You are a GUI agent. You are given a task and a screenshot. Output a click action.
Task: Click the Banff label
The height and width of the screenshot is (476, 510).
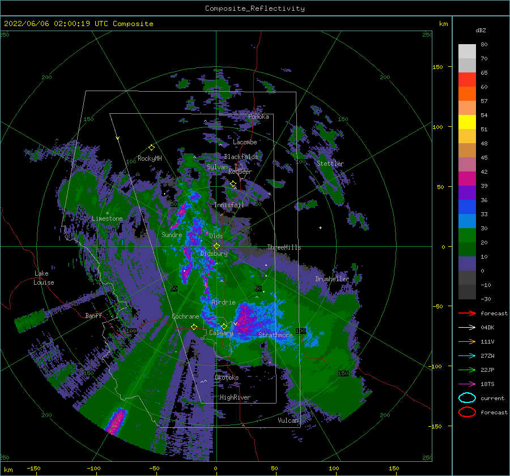pos(93,315)
